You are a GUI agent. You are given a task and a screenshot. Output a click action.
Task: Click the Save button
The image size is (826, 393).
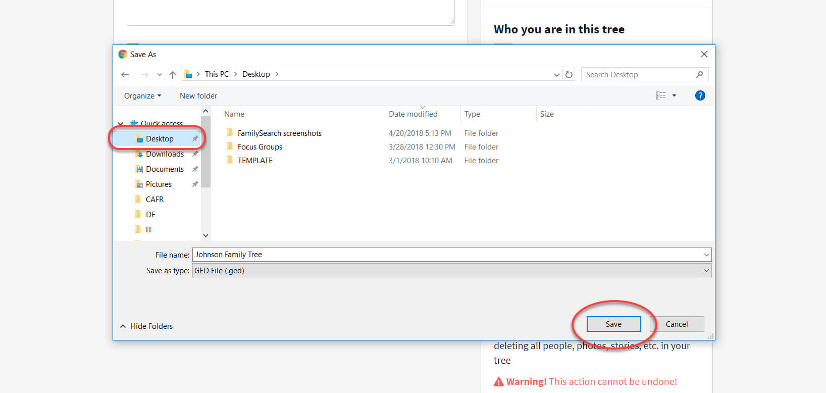point(613,324)
